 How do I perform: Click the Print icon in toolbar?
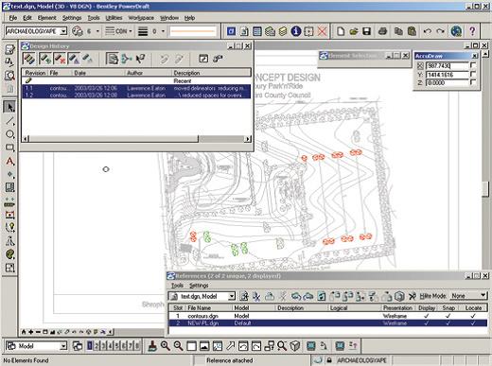click(x=382, y=31)
